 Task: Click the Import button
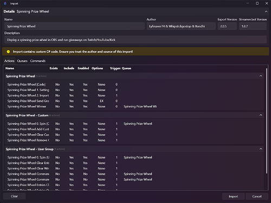pos(233,197)
